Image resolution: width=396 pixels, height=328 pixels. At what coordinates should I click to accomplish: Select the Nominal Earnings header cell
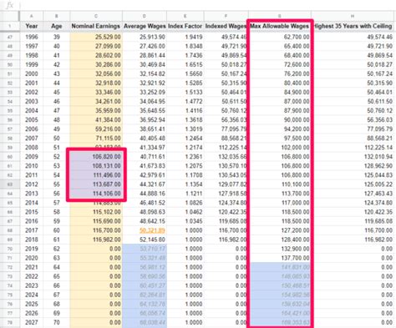96,26
